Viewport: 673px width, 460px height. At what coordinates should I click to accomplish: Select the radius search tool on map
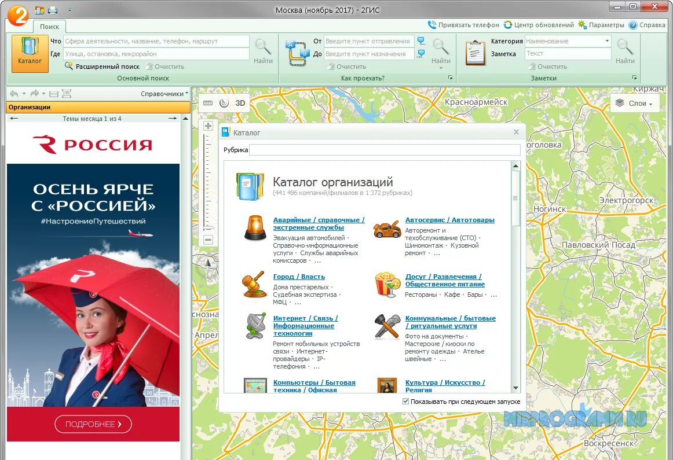point(224,103)
